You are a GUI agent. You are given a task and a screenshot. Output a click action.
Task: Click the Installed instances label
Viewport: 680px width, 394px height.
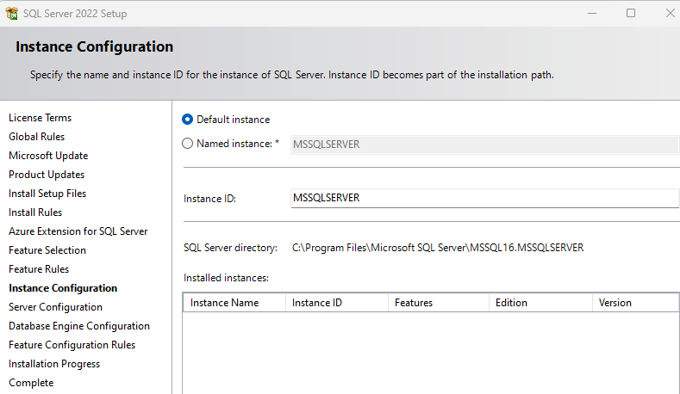(226, 278)
